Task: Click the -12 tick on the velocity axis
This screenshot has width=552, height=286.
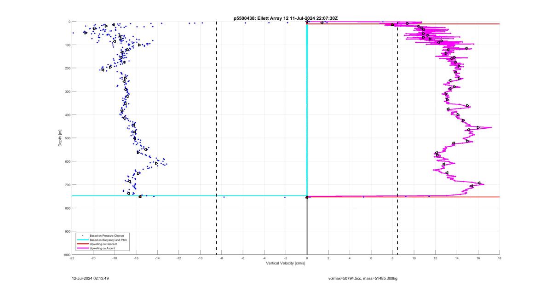Action: (x=179, y=258)
